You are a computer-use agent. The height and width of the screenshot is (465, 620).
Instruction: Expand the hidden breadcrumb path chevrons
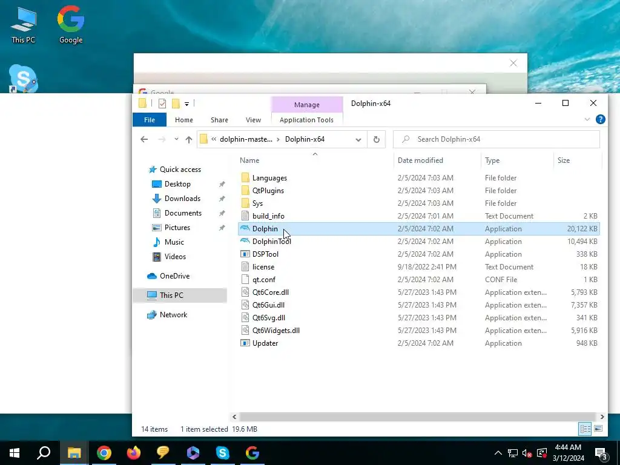[x=214, y=139]
